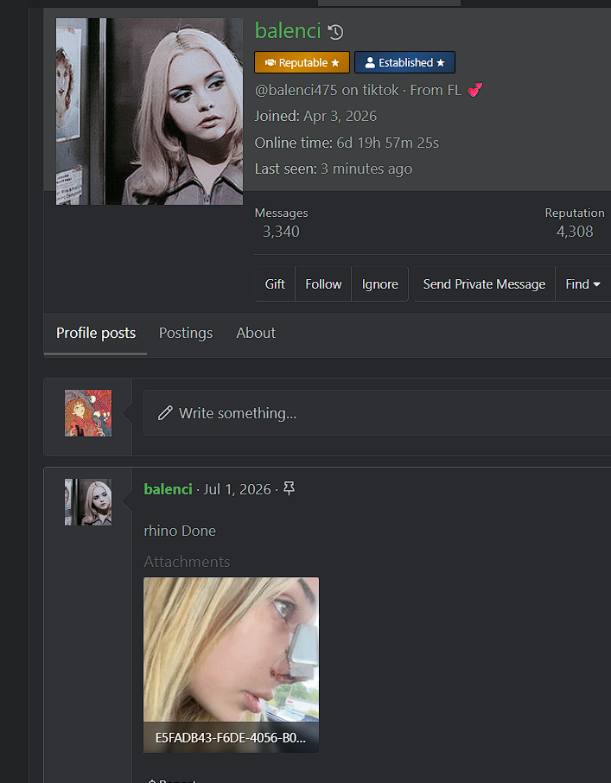This screenshot has height=783, width=611.
Task: Open the E5FADB43 attachment image
Action: pos(231,665)
